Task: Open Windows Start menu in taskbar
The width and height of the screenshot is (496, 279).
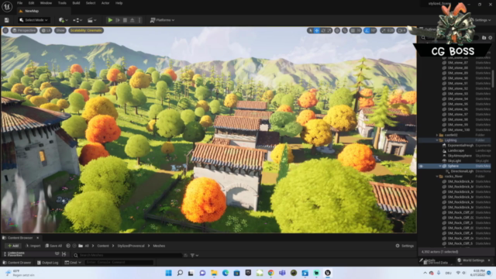Action: [169, 273]
